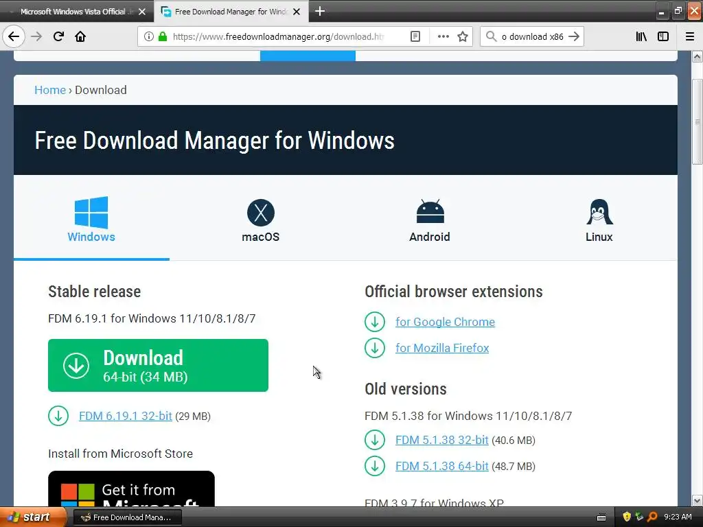
Task: Click the Stable release heading
Action: pos(95,292)
